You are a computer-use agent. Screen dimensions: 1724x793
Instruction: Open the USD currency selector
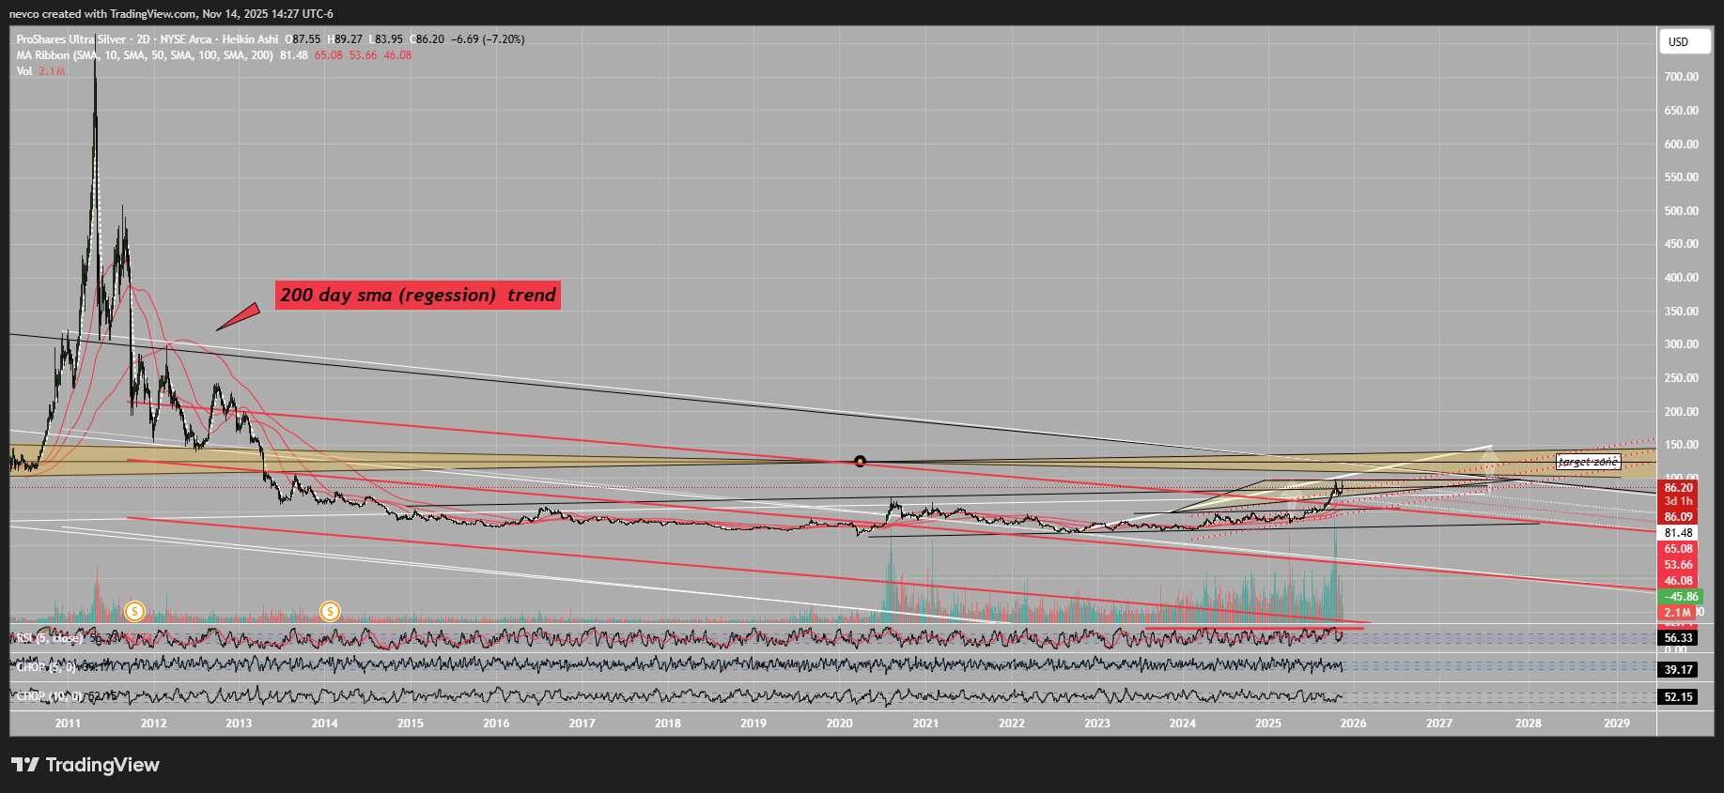1685,41
